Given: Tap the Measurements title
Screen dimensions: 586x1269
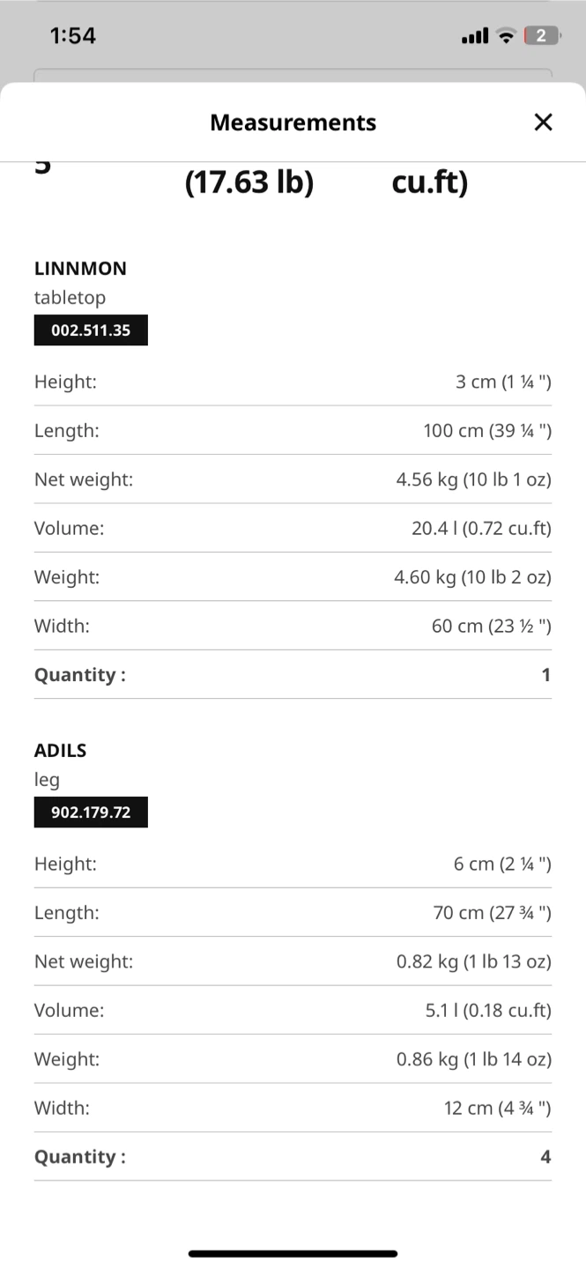Looking at the screenshot, I should (293, 122).
